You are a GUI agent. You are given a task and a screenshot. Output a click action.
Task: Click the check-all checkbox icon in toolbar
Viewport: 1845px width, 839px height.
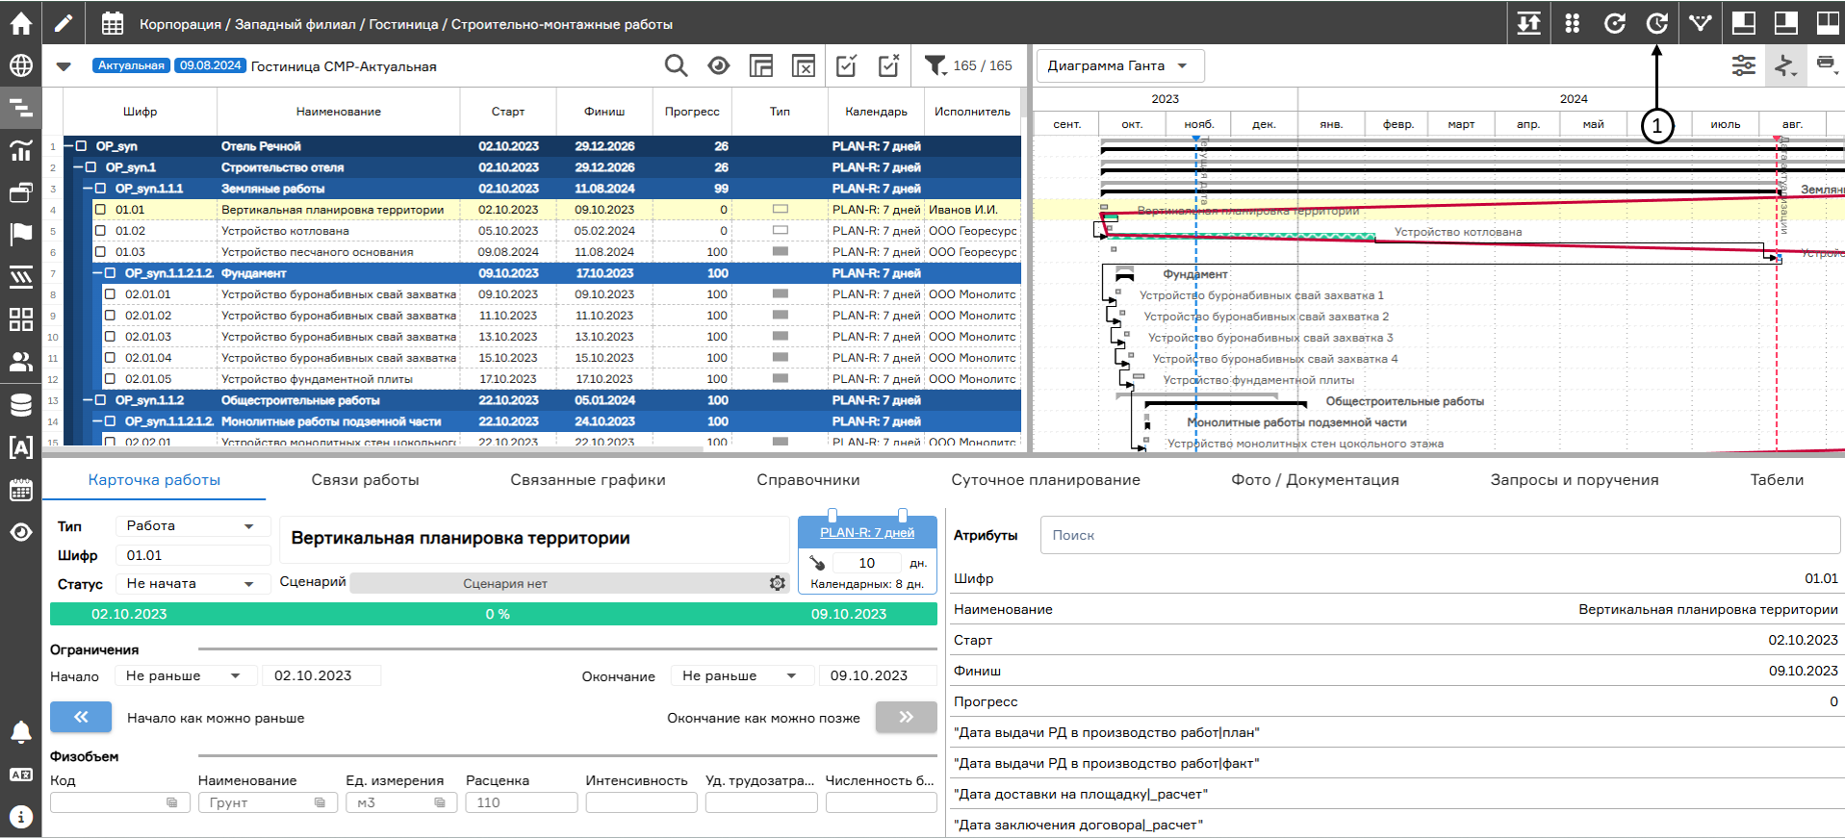pyautogui.click(x=846, y=65)
